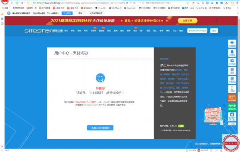Viewport: 240px width, 152px height.
Task: Show more bookmarks with the chevron
Action: click(238, 8)
